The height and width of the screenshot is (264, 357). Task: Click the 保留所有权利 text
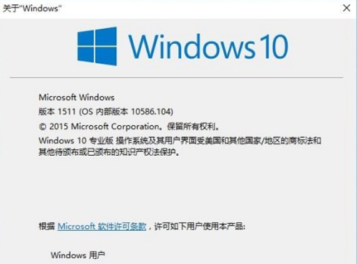pos(191,126)
